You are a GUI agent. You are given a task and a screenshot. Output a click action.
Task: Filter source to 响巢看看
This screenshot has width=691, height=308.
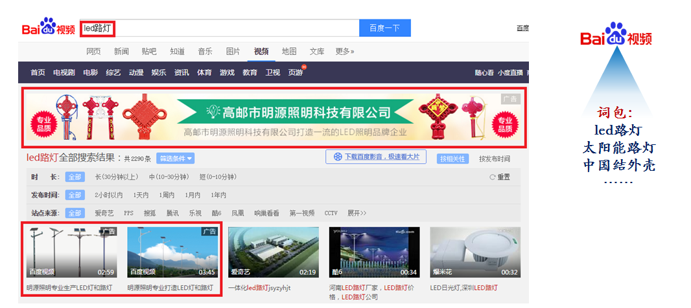coord(266,213)
